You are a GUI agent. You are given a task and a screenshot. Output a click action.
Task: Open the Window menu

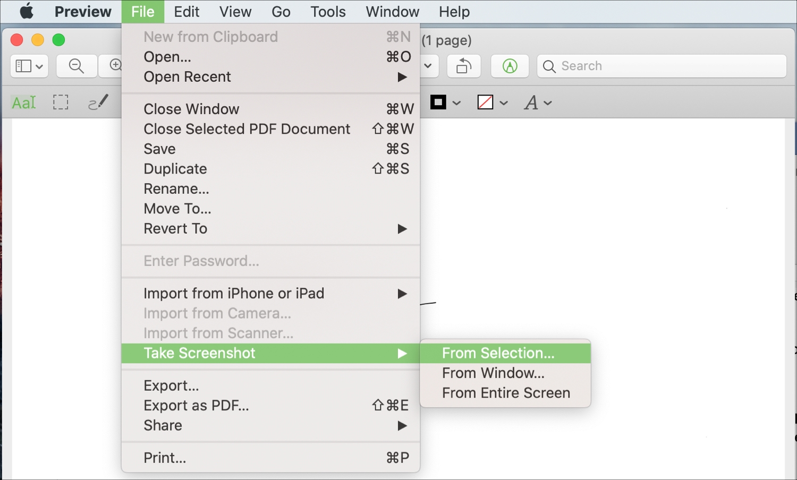click(393, 11)
